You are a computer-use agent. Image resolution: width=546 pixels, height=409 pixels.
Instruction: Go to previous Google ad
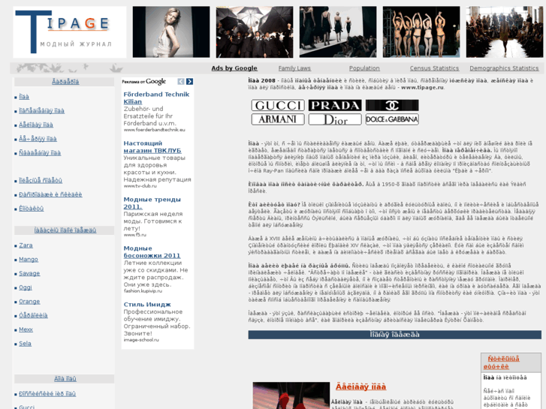click(181, 82)
